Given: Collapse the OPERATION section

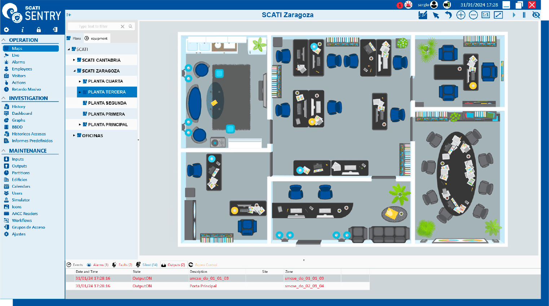Looking at the screenshot, I should pyautogui.click(x=4, y=40).
